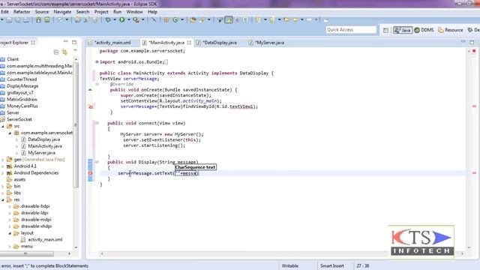Open the Refactor menu

[x=22, y=12]
